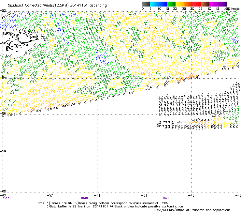Image resolution: width=241 pixels, height=212 pixels.
Task: Click the -51 longitude axis label
Action: (144, 195)
